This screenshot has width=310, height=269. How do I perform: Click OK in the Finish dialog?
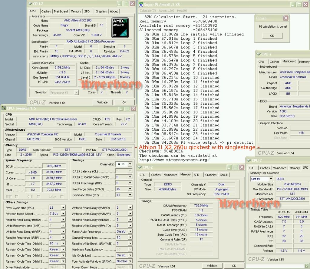pyautogui.click(x=272, y=36)
